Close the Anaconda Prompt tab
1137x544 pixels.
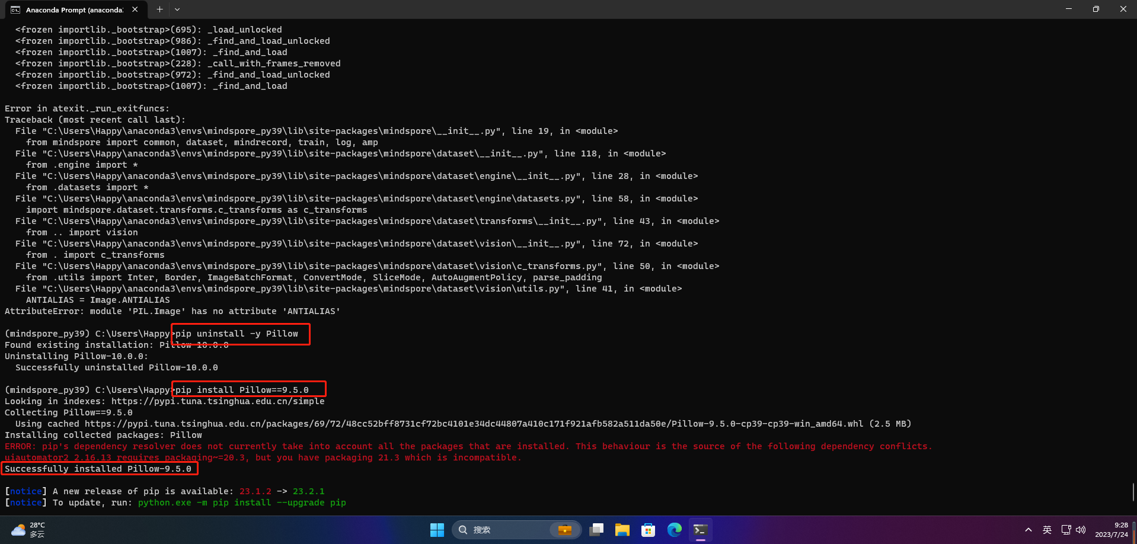(135, 9)
